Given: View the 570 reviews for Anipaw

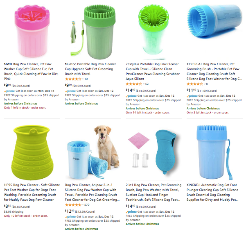Looking at the screenshot, I should [87, 205].
